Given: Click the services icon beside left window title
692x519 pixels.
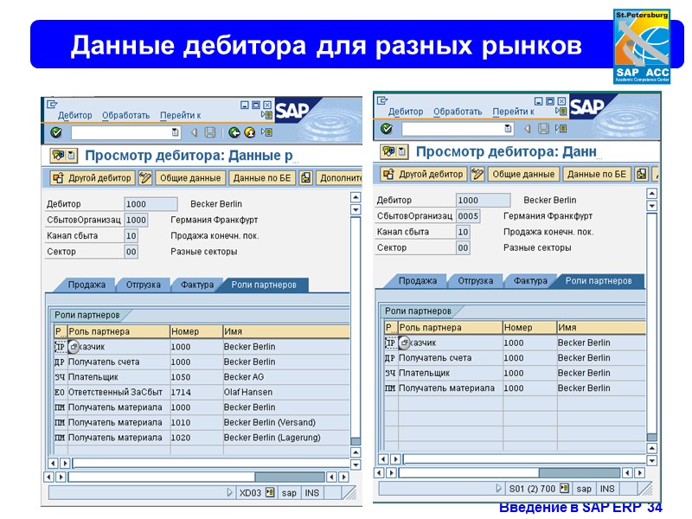Looking at the screenshot, I should pos(64,155).
